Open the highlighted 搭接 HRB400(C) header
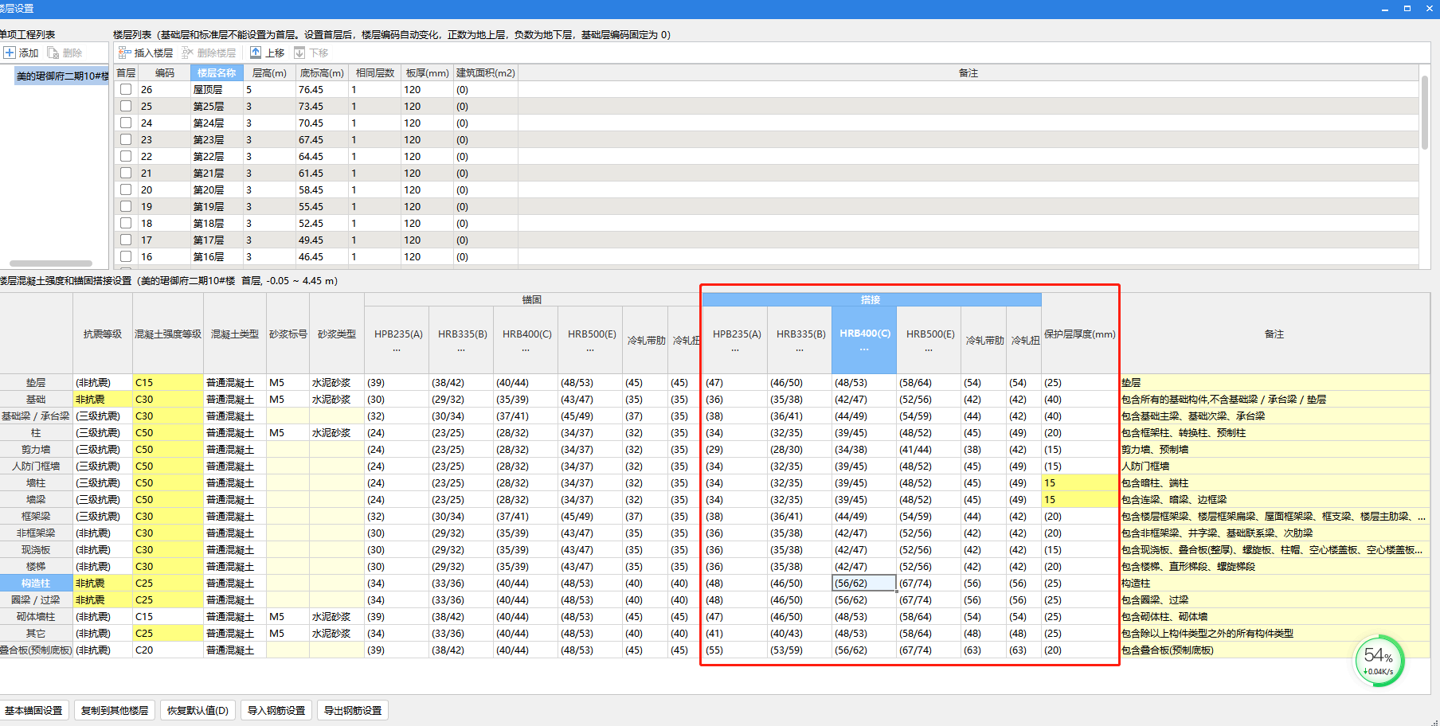This screenshot has width=1440, height=726. [x=864, y=340]
